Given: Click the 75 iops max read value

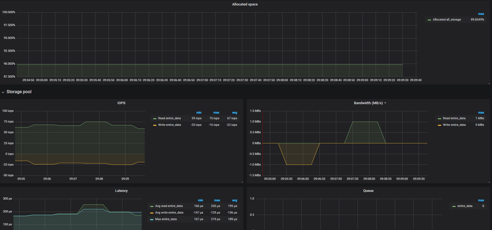Looking at the screenshot, I should coord(214,118).
